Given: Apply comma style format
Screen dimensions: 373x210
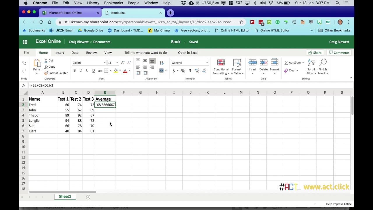Looking at the screenshot, I should click(190, 71).
